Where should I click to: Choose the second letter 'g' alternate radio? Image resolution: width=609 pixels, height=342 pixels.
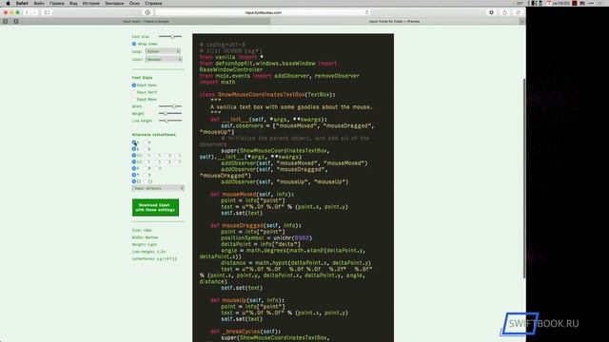pyautogui.click(x=146, y=149)
